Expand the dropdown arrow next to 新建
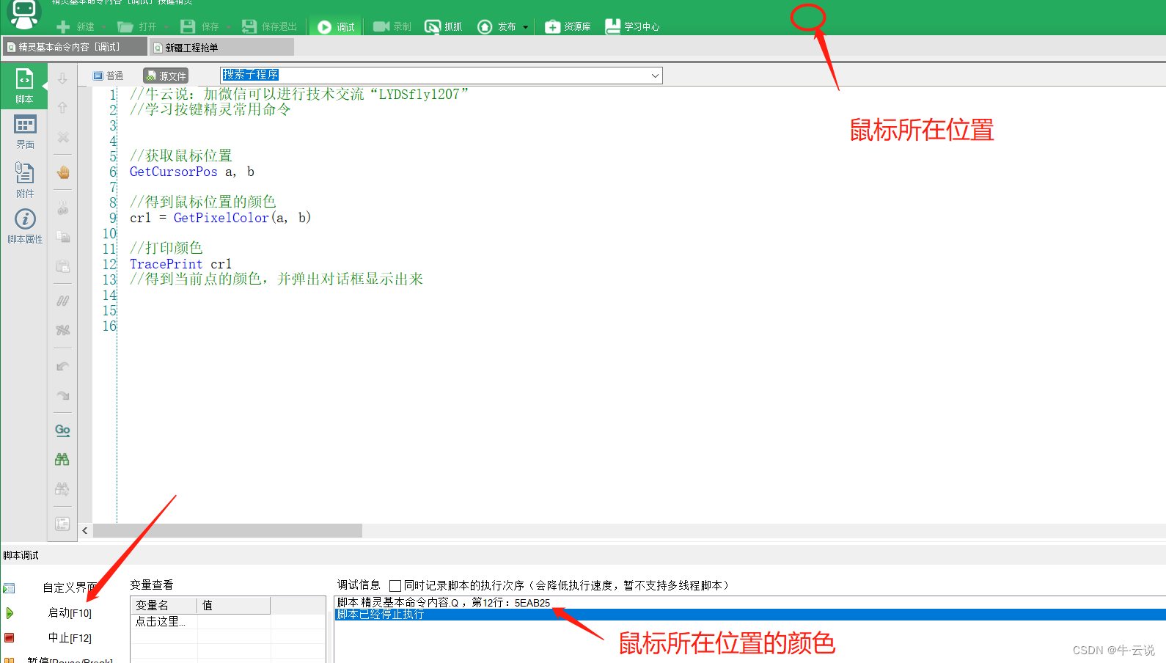The height and width of the screenshot is (663, 1166). (x=103, y=27)
